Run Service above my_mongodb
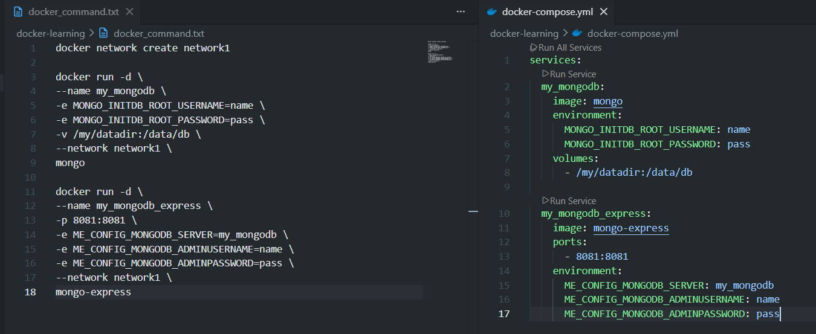Viewport: 816px width, 334px height. [x=573, y=74]
